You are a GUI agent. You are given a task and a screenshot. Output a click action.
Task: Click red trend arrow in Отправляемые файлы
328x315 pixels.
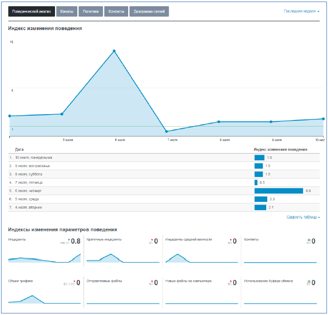click(152, 281)
